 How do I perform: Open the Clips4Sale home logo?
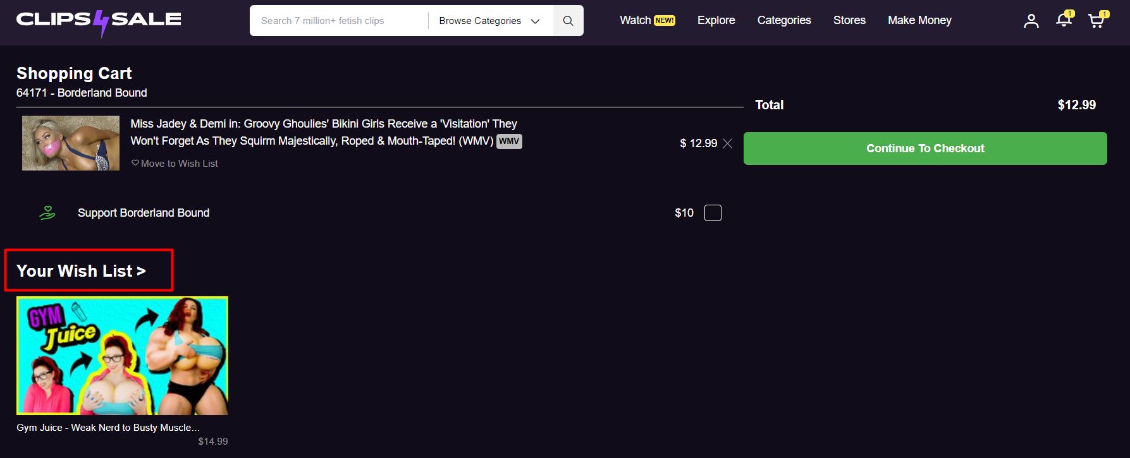pos(99,22)
